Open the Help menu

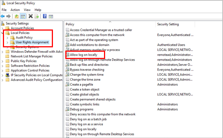(38, 10)
